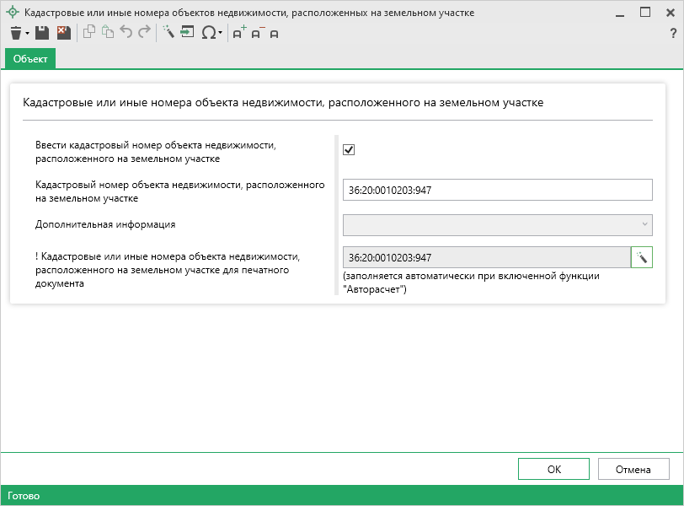Decrease font size with the A- icon
This screenshot has height=506, width=684.
(257, 33)
